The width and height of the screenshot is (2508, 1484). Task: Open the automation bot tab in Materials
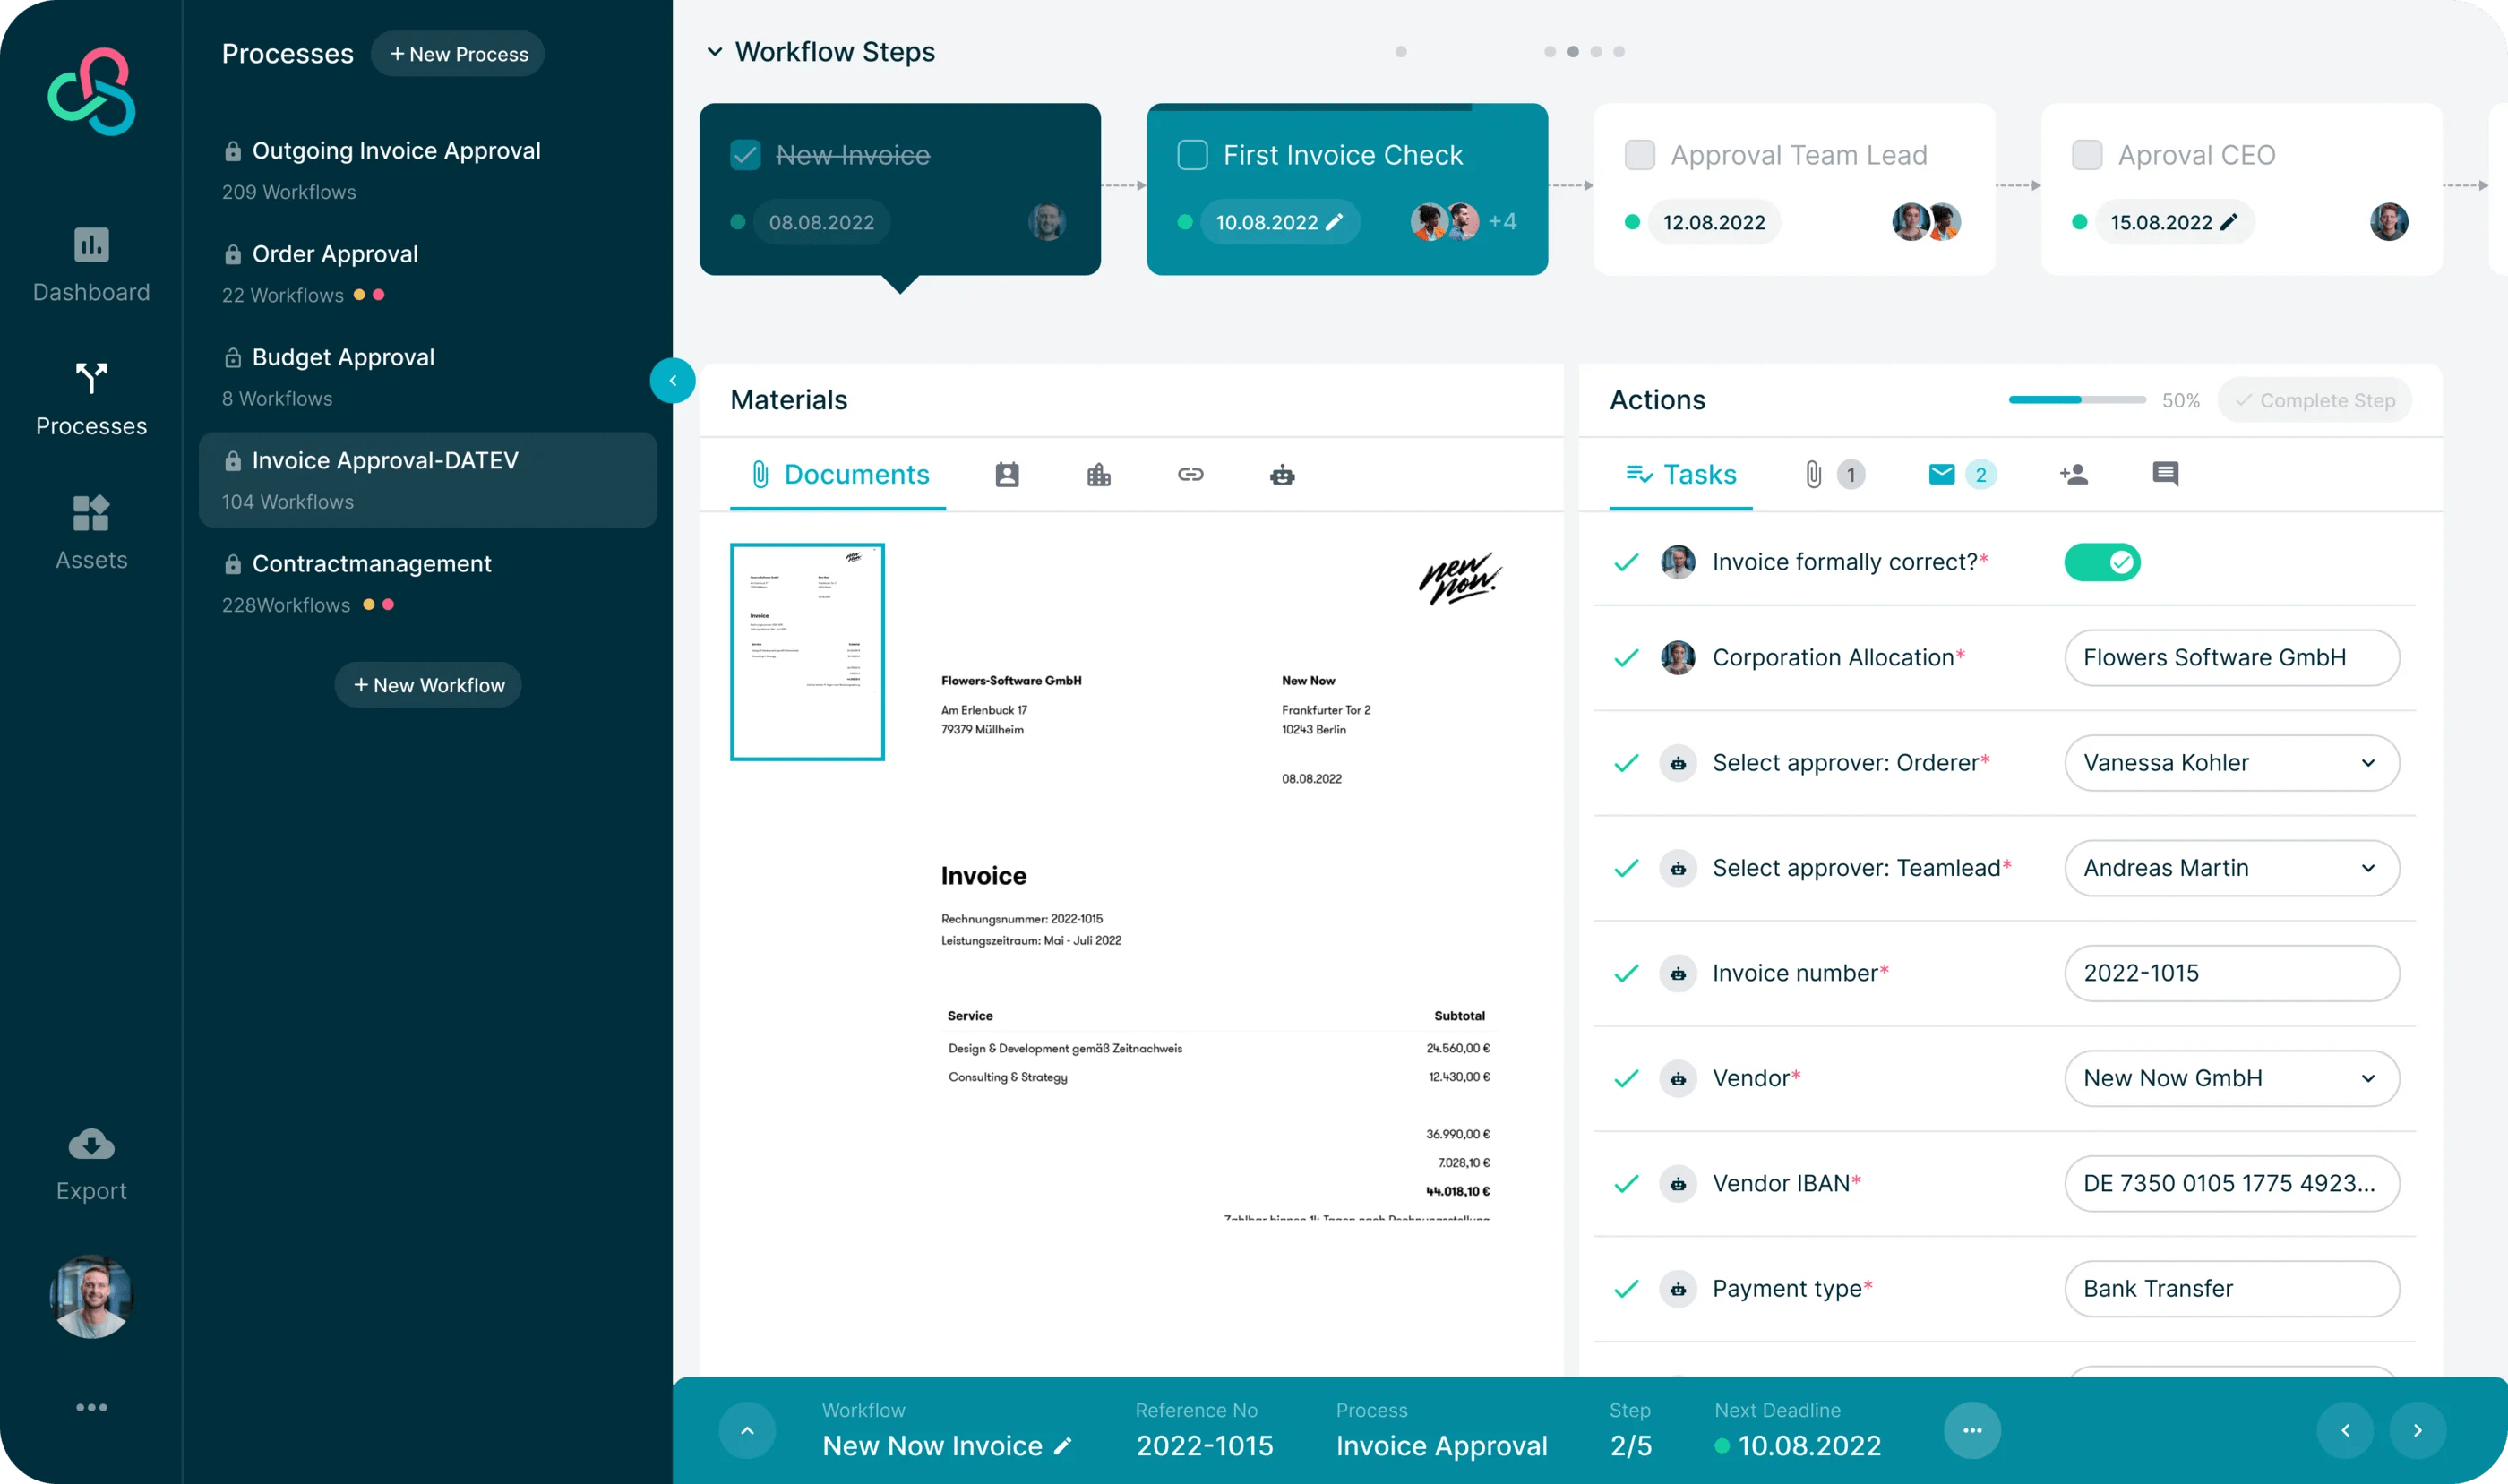(x=1283, y=475)
